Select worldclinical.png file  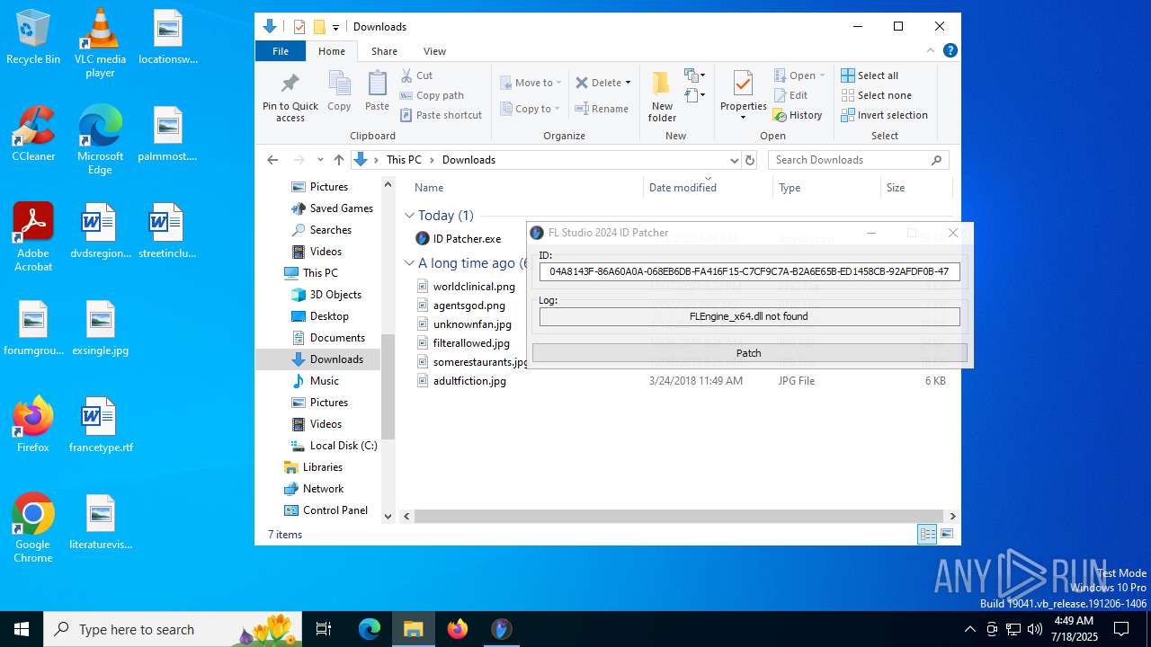(x=467, y=287)
